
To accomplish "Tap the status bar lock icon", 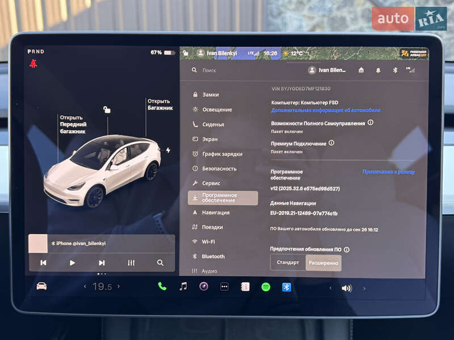I will (186, 53).
